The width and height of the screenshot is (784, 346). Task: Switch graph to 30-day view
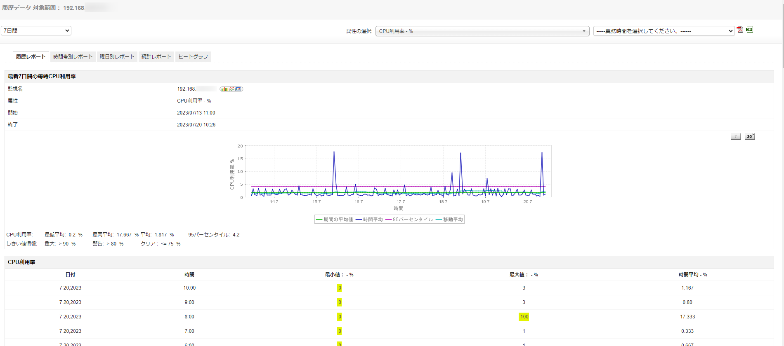(750, 136)
